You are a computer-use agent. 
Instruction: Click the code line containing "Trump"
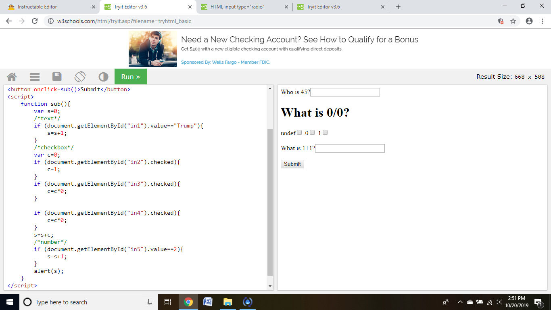(119, 126)
